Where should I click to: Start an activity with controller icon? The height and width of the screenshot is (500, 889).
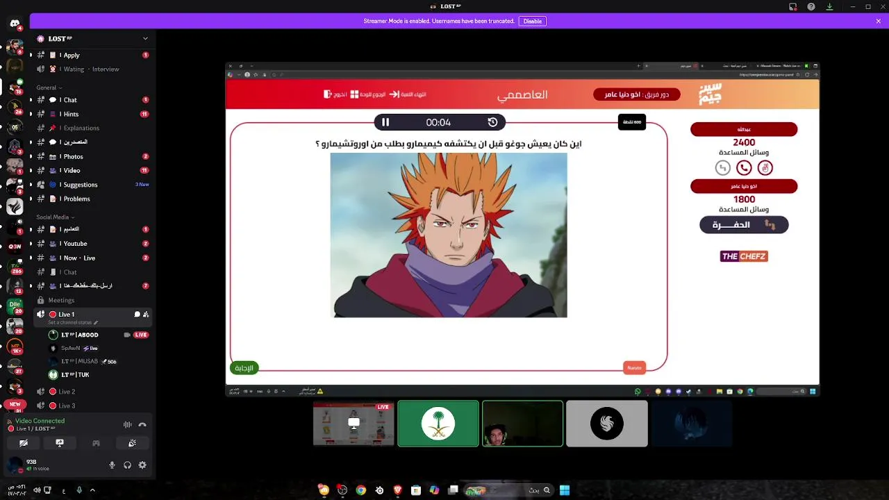(x=96, y=443)
